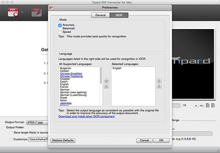
Task: Click the add language plus icon
Action: [x=107, y=80]
